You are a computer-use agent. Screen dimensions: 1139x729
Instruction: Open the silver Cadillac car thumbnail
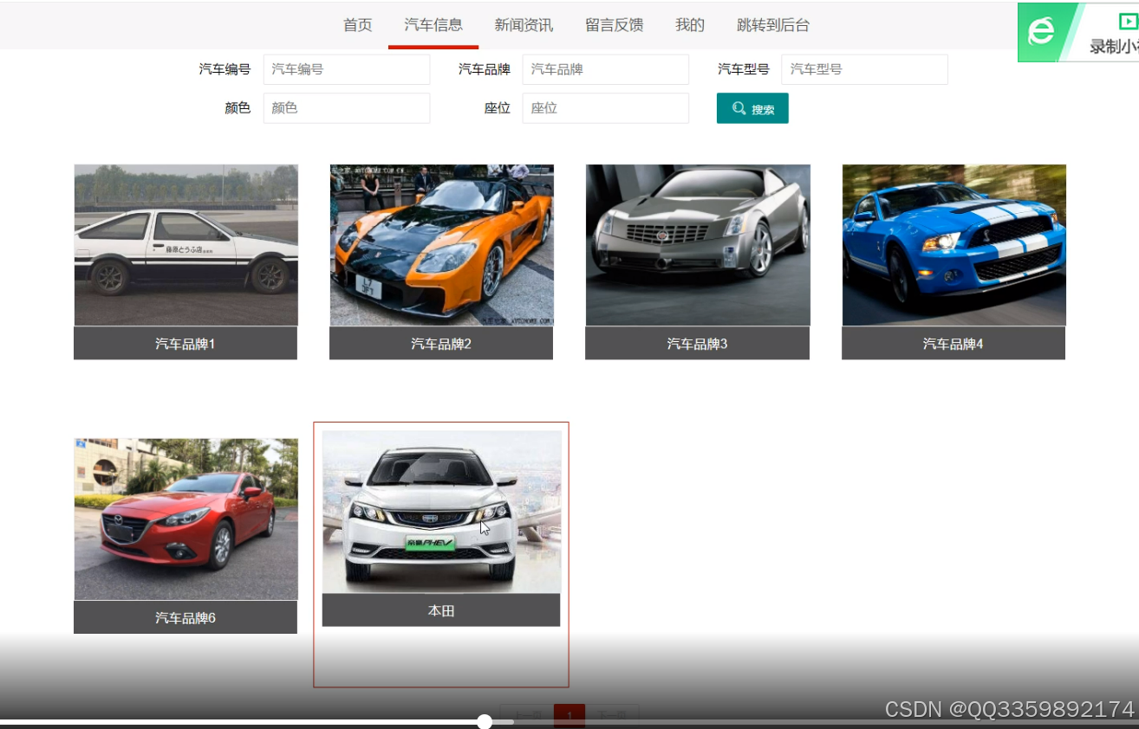[698, 245]
